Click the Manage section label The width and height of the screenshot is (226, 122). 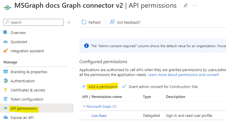click(10, 62)
